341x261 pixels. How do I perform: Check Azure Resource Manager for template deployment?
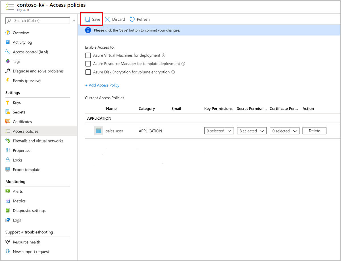(88, 64)
